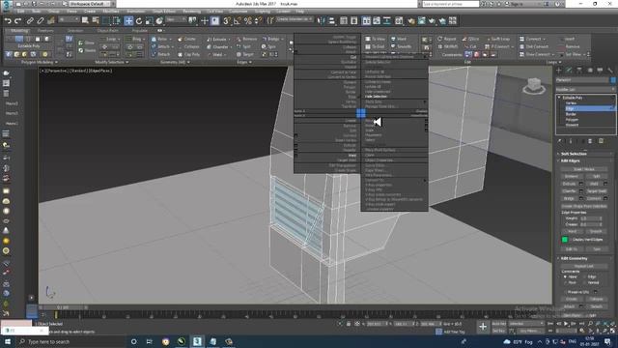Choose Hide Selection in quad menu
This screenshot has height=348, width=618.
pyautogui.click(x=376, y=97)
